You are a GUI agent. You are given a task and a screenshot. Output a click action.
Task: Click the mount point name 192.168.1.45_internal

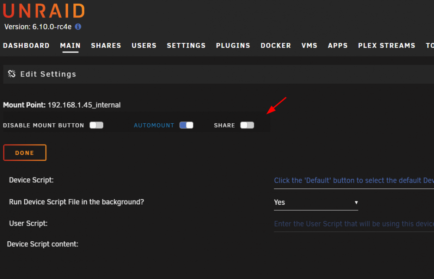[84, 105]
